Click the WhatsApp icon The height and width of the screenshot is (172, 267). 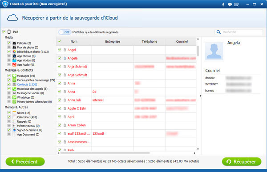point(14,97)
